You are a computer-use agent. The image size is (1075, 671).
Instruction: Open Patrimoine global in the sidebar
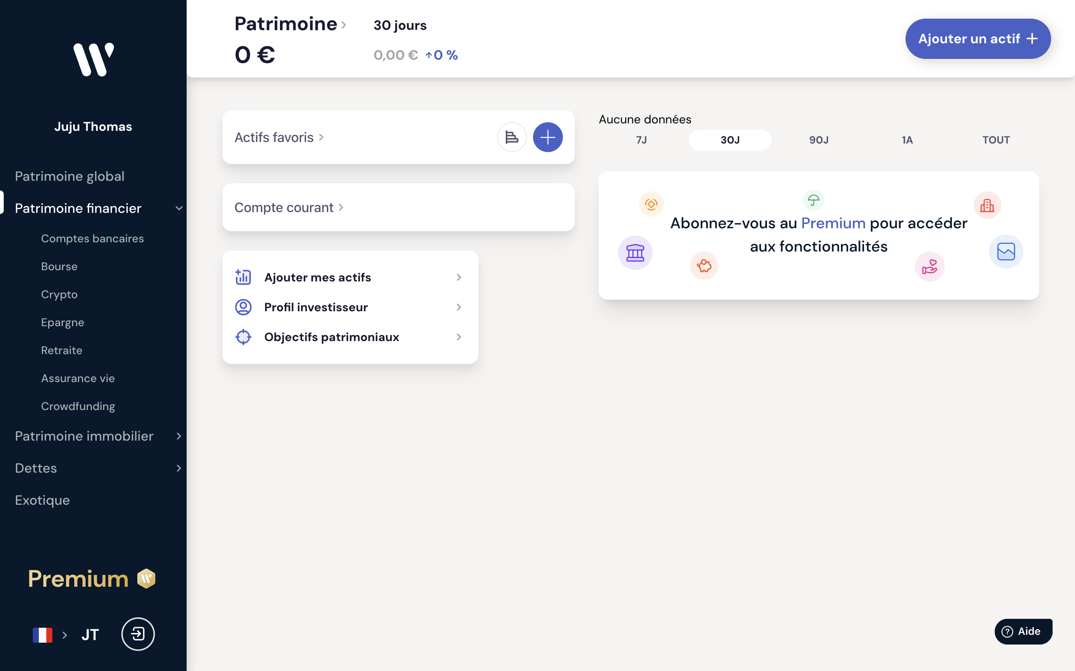tap(69, 176)
